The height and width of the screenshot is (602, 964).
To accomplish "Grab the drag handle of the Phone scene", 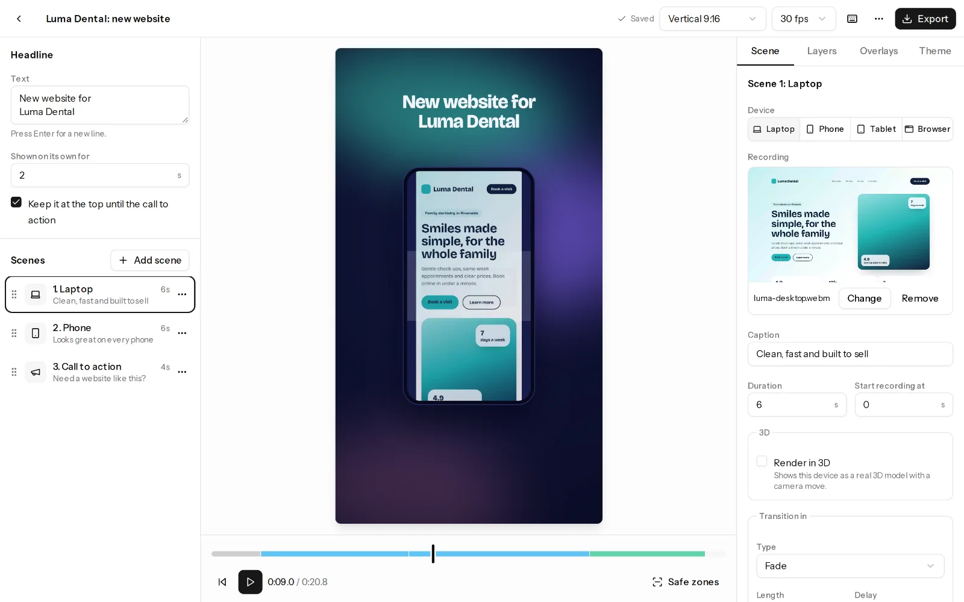I will (x=14, y=333).
